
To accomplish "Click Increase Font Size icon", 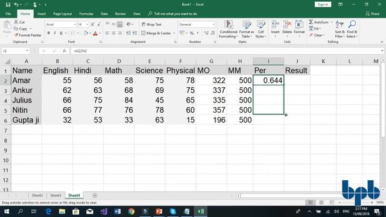I will tap(92, 24).
